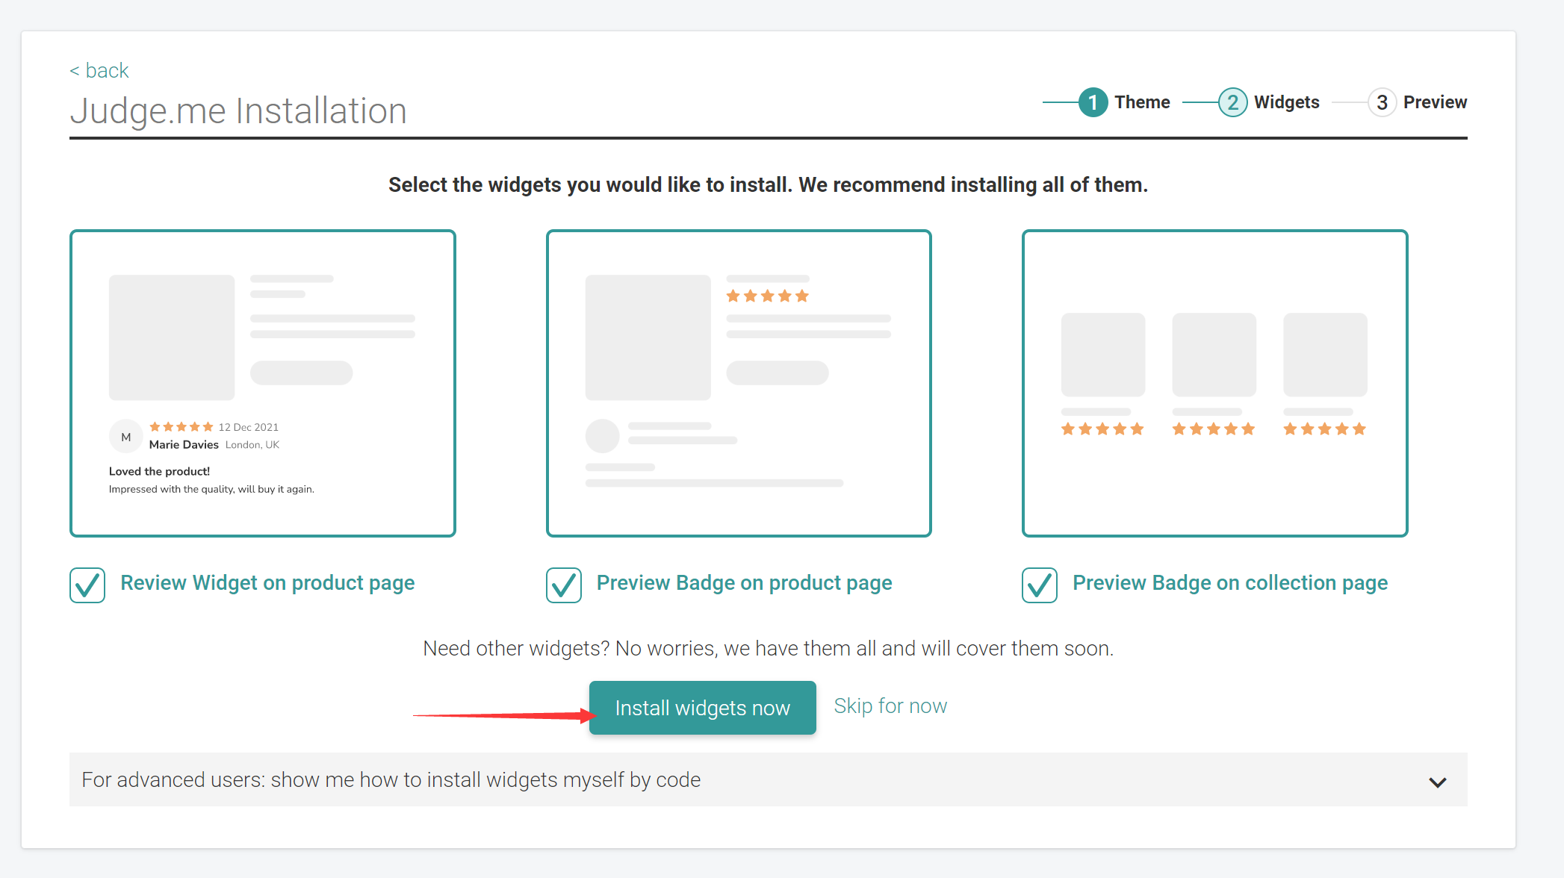Image resolution: width=1564 pixels, height=878 pixels.
Task: Click the 'Review Widget on product page' label
Action: coord(267,583)
